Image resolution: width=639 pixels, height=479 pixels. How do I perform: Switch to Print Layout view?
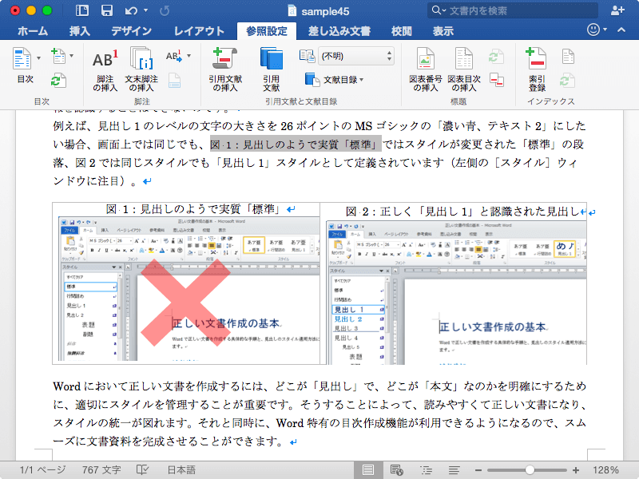point(368,470)
